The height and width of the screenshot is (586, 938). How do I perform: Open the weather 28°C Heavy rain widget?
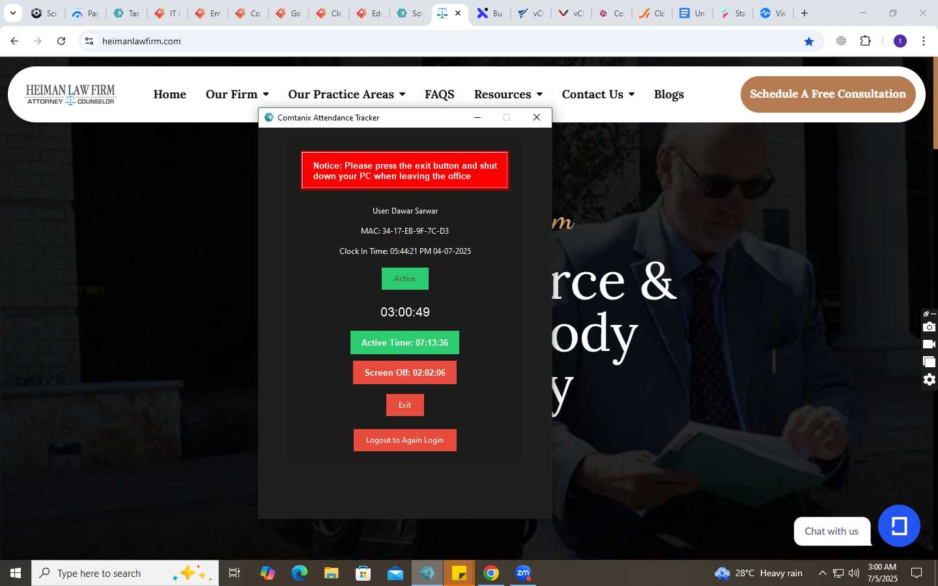click(758, 573)
